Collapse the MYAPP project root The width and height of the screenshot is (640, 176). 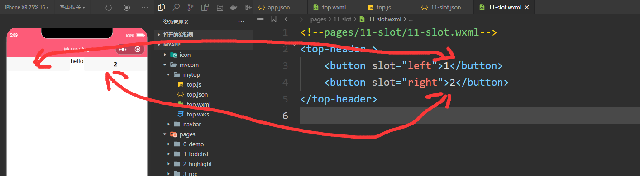click(x=204, y=45)
